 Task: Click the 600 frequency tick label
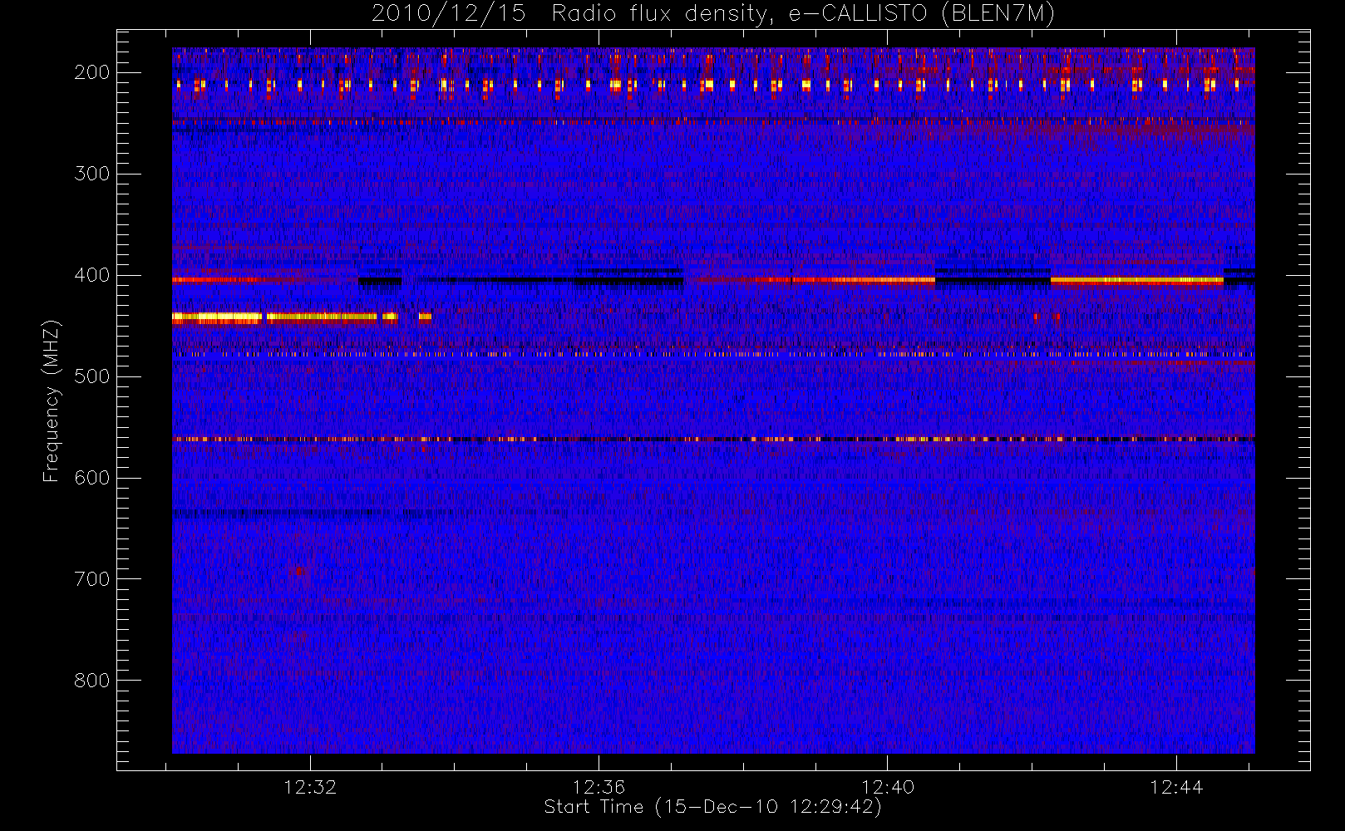pyautogui.click(x=92, y=478)
